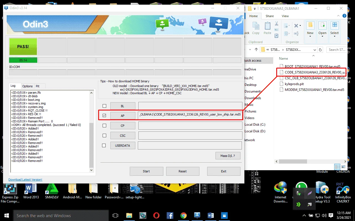
Task: Click the Search box in Explorer window
Action: click(x=337, y=50)
